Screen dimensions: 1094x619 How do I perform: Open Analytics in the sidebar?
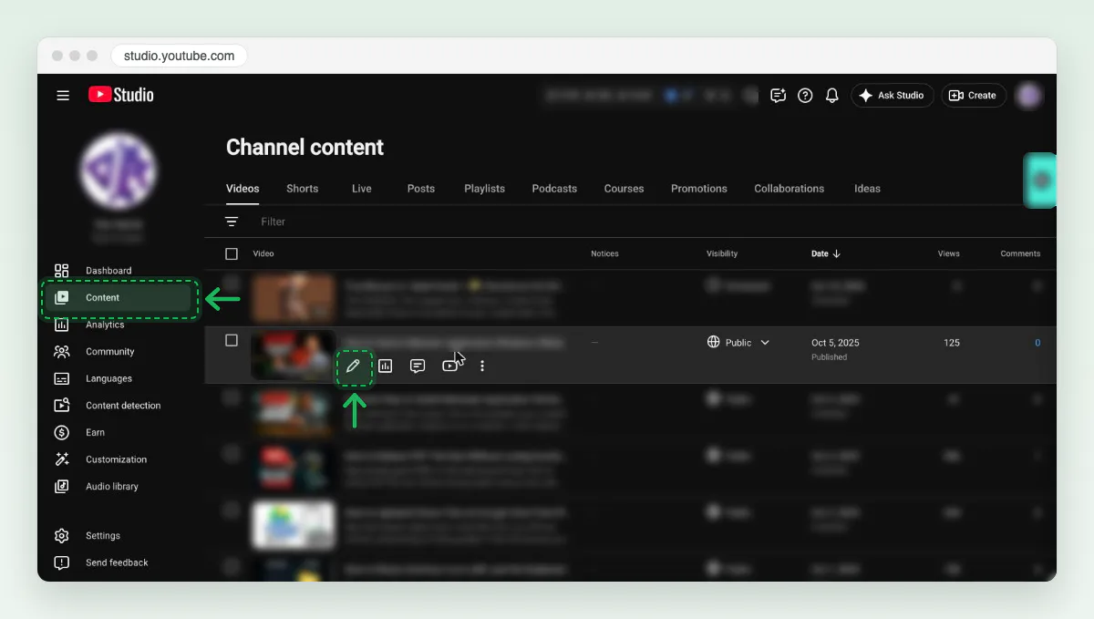(119, 325)
